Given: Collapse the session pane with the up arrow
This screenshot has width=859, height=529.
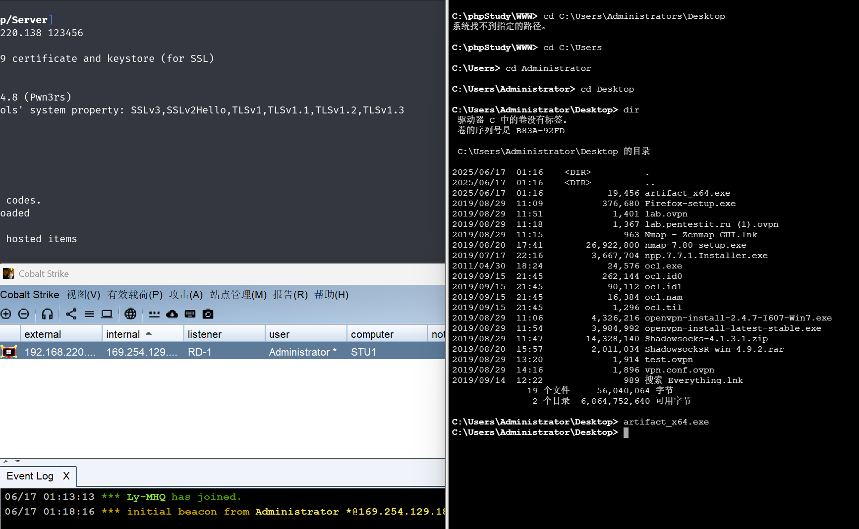Looking at the screenshot, I should click(x=6, y=461).
